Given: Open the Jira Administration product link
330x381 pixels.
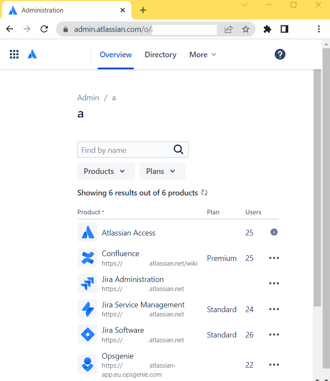Looking at the screenshot, I should click(133, 279).
